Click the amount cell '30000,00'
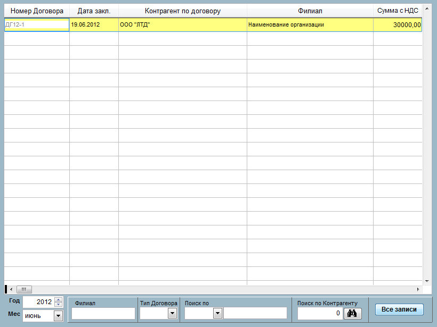Screen dimensions: 437x327 398,25
